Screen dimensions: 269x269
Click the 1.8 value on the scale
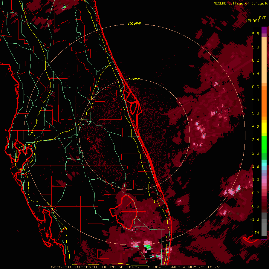[x=256, y=166]
